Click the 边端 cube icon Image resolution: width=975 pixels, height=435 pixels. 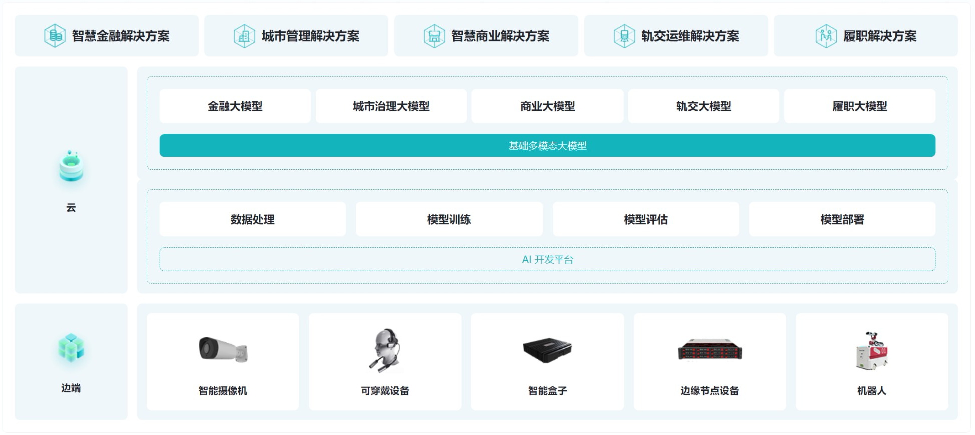tap(71, 348)
